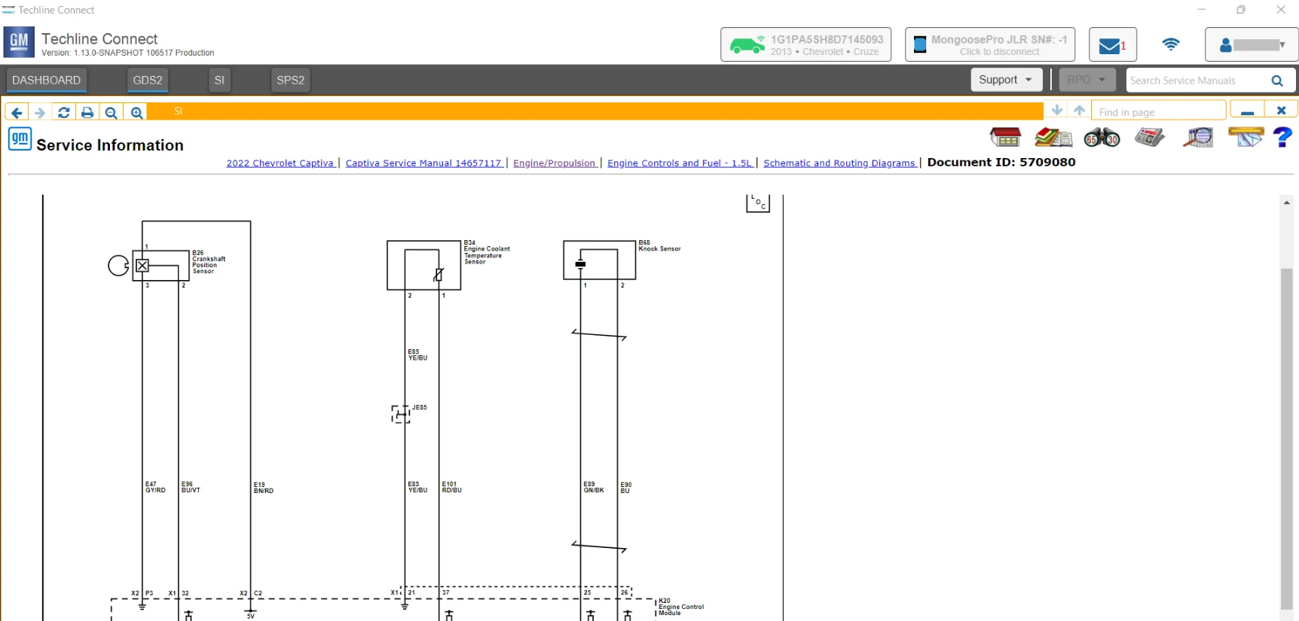The height and width of the screenshot is (621, 1299).
Task: Click the Find in page field
Action: [1158, 112]
